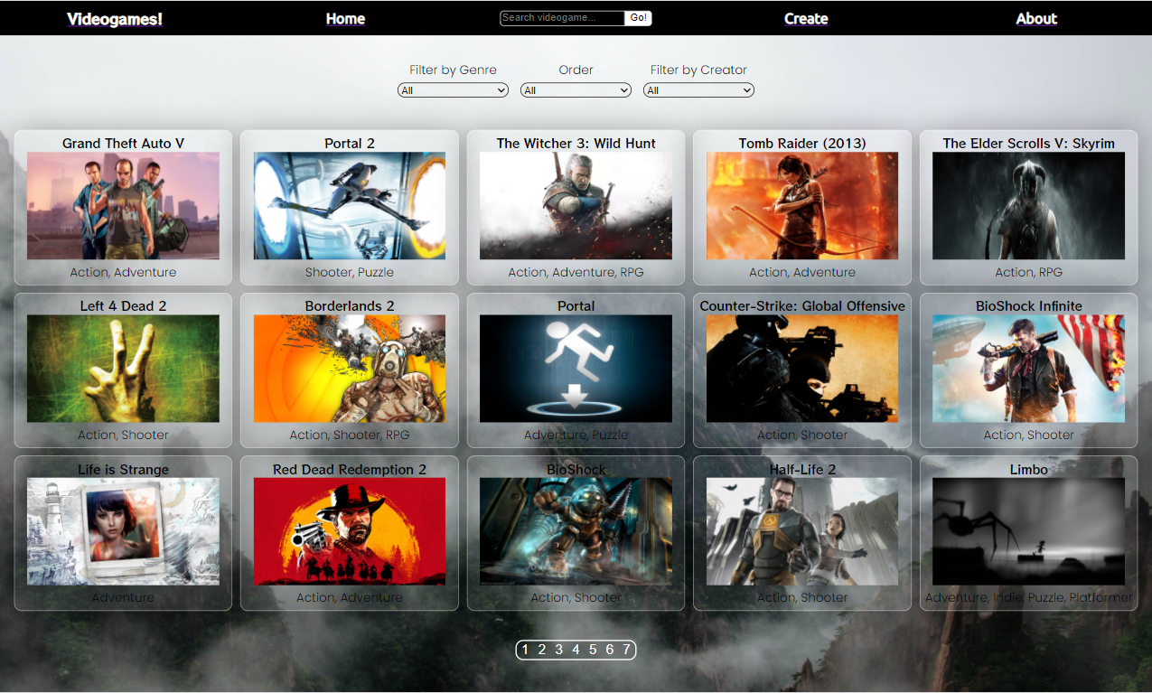Click the 'Portal 2' title text
This screenshot has width=1152, height=693.
point(350,144)
